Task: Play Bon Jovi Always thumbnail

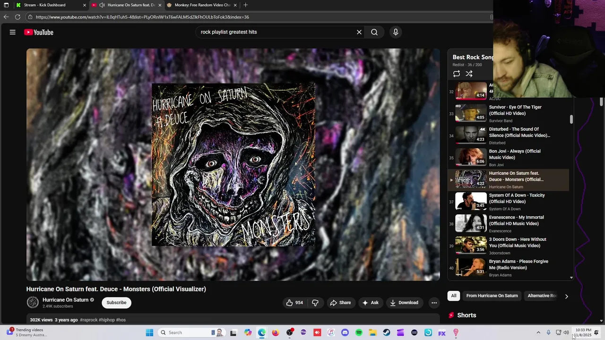Action: pyautogui.click(x=471, y=157)
